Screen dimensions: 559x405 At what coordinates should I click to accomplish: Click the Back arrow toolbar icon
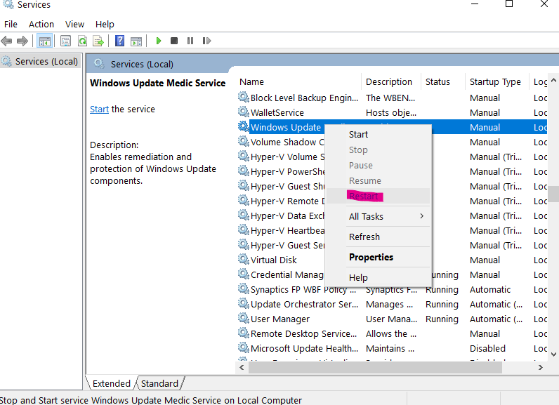point(6,41)
